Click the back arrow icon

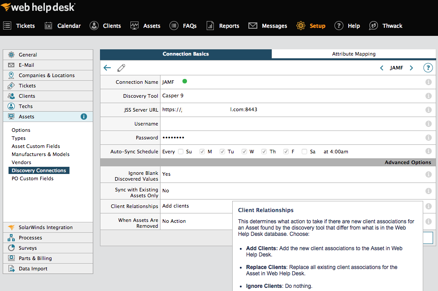coord(107,68)
